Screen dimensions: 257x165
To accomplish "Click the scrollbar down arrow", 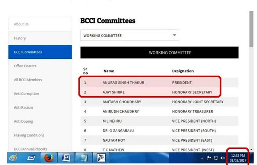I will point(251,149).
